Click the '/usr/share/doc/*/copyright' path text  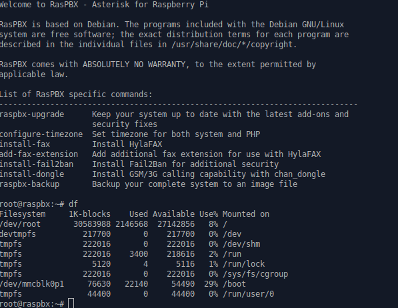click(x=233, y=45)
